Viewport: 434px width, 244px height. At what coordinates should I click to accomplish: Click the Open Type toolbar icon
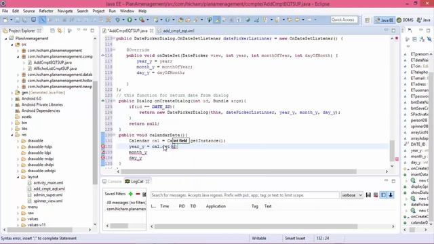pyautogui.click(x=180, y=20)
